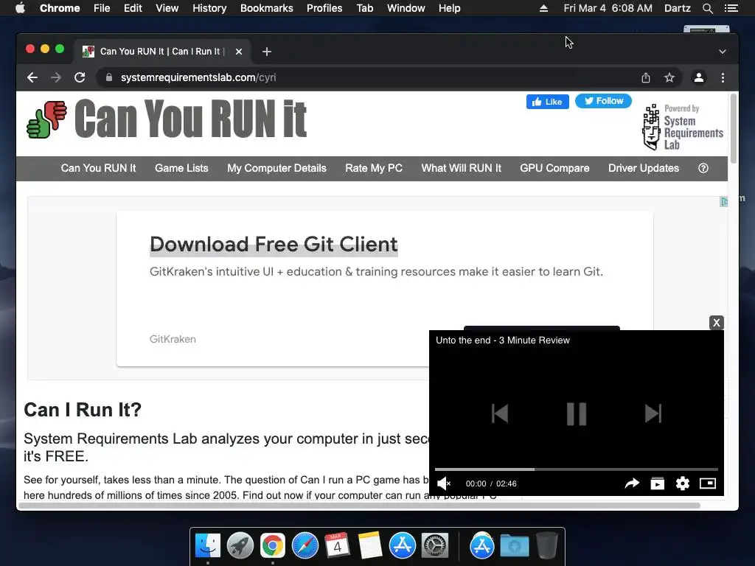Like the page on Facebook
Image resolution: width=755 pixels, height=566 pixels.
548,102
